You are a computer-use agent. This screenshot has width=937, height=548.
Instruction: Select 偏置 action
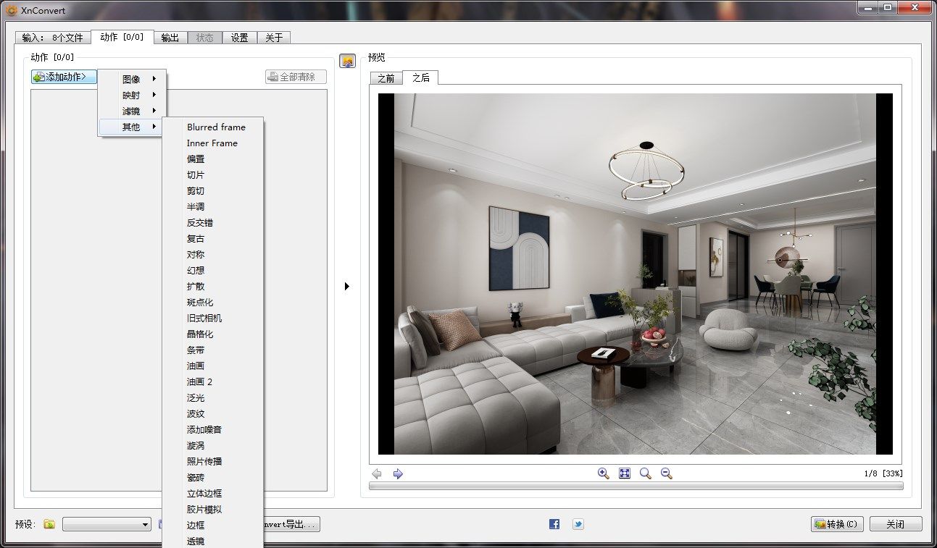[x=196, y=159]
